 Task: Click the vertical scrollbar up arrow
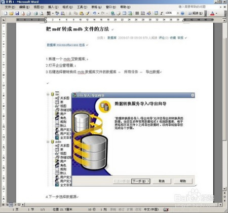[x=224, y=20]
